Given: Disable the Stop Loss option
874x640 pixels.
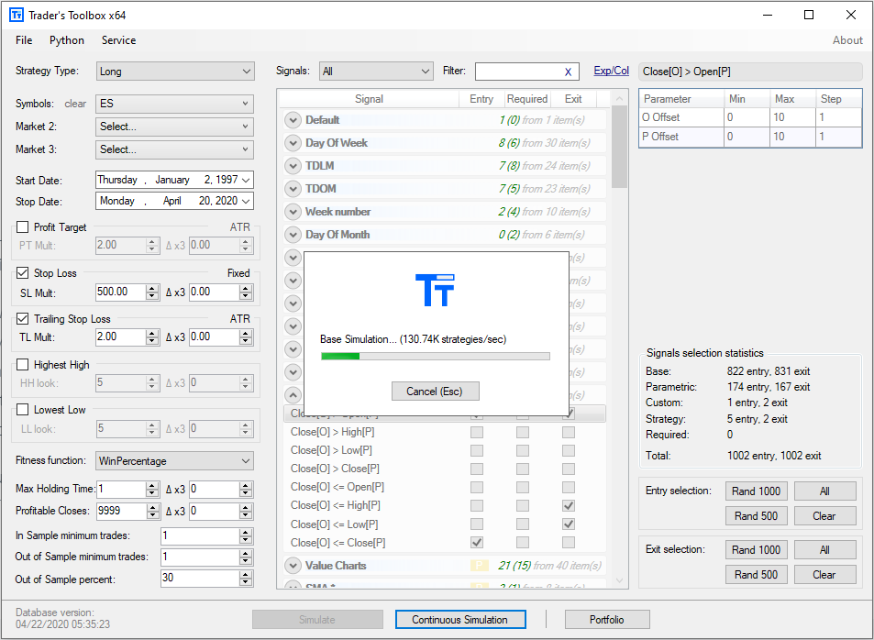Looking at the screenshot, I should (22, 272).
